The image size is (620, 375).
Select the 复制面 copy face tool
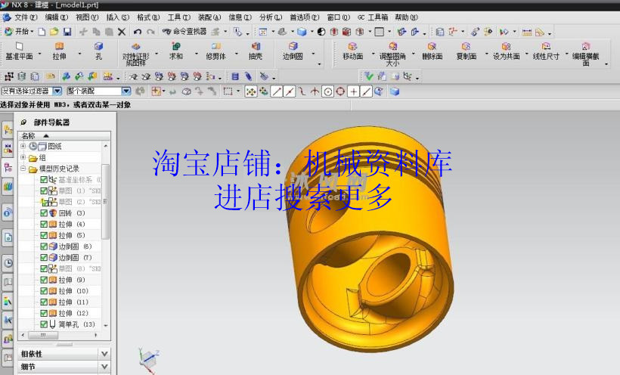click(x=467, y=51)
